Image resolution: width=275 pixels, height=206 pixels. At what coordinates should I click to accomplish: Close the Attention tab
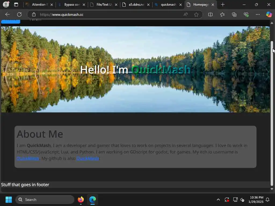point(52,5)
